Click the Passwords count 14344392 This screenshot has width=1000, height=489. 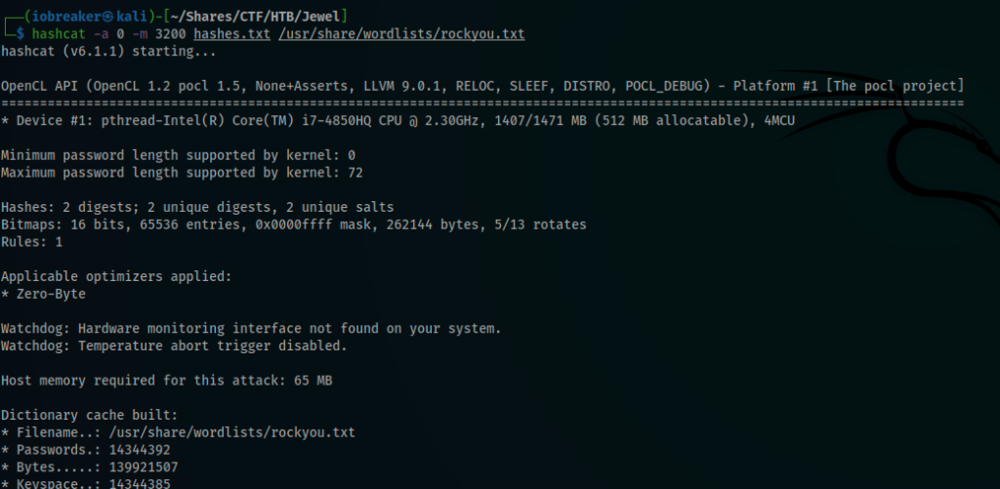[140, 450]
